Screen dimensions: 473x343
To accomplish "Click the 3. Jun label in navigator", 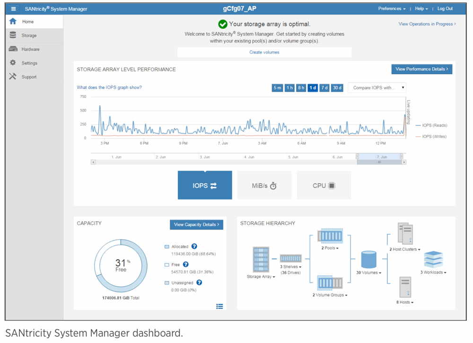I will click(205, 157).
